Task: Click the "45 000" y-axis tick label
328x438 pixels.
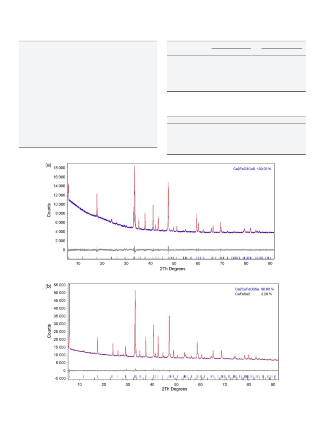Action: coord(60,300)
